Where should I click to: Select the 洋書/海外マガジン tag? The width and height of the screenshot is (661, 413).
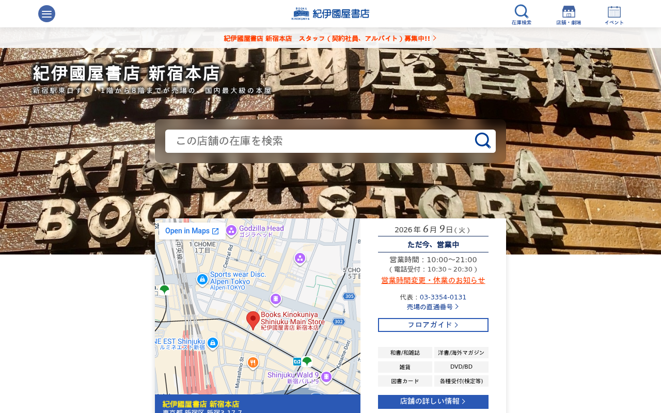pyautogui.click(x=461, y=353)
